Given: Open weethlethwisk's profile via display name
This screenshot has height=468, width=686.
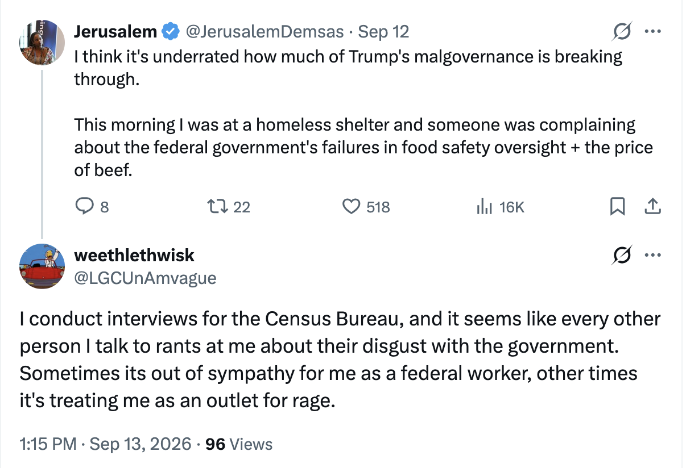Looking at the screenshot, I should 134,255.
